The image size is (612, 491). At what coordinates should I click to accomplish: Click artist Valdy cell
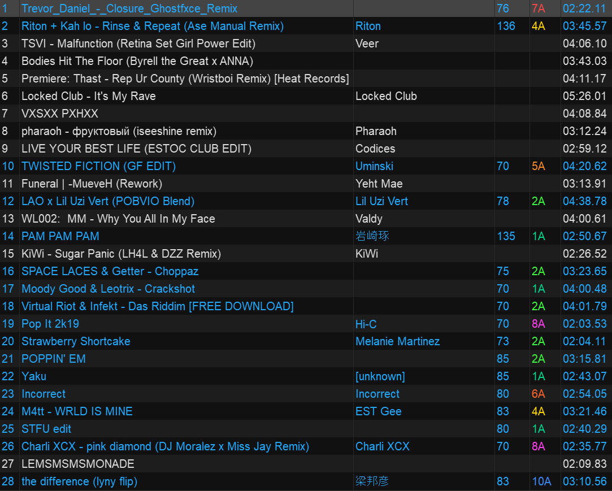369,219
